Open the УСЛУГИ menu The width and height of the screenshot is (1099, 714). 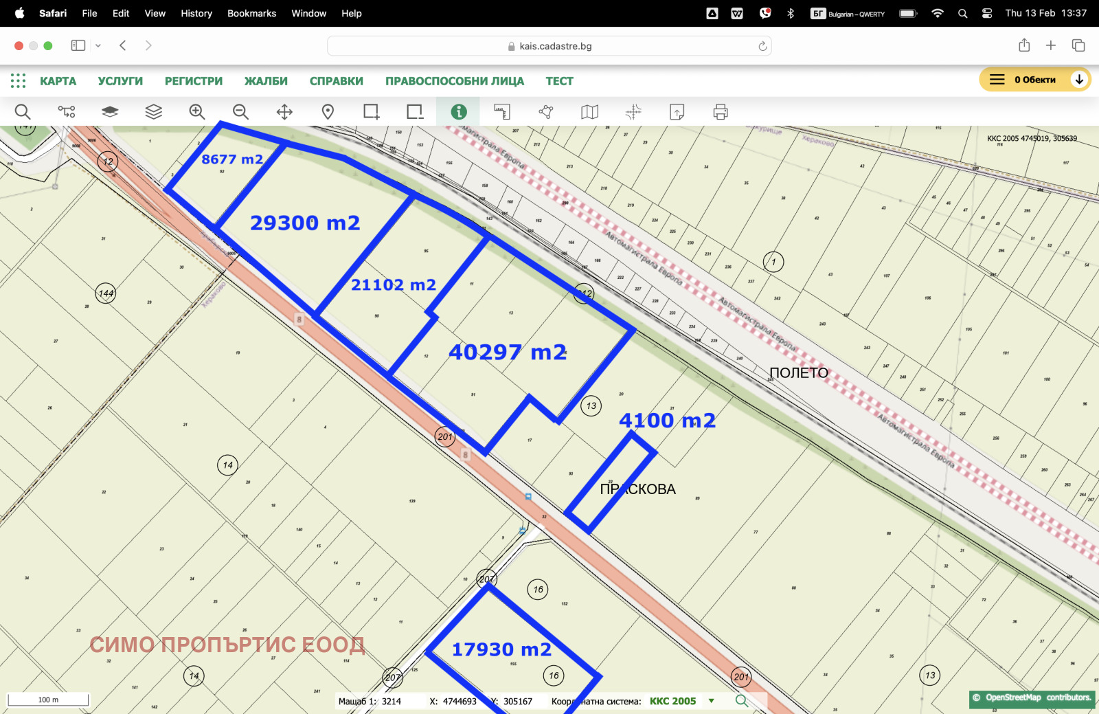click(x=120, y=81)
